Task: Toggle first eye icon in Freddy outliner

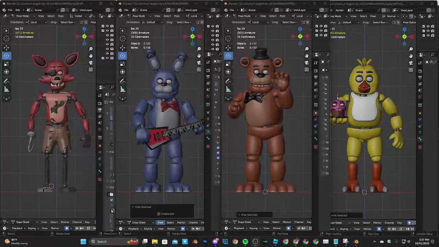Action: coord(321,26)
